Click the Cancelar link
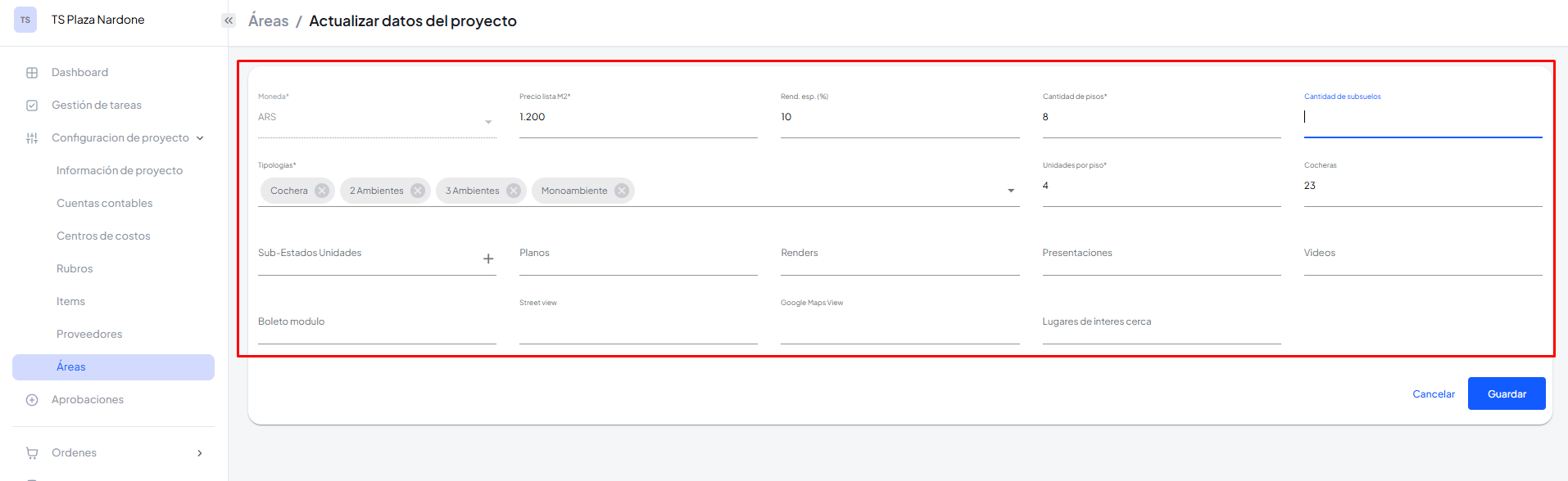This screenshot has height=481, width=1568. point(1433,394)
